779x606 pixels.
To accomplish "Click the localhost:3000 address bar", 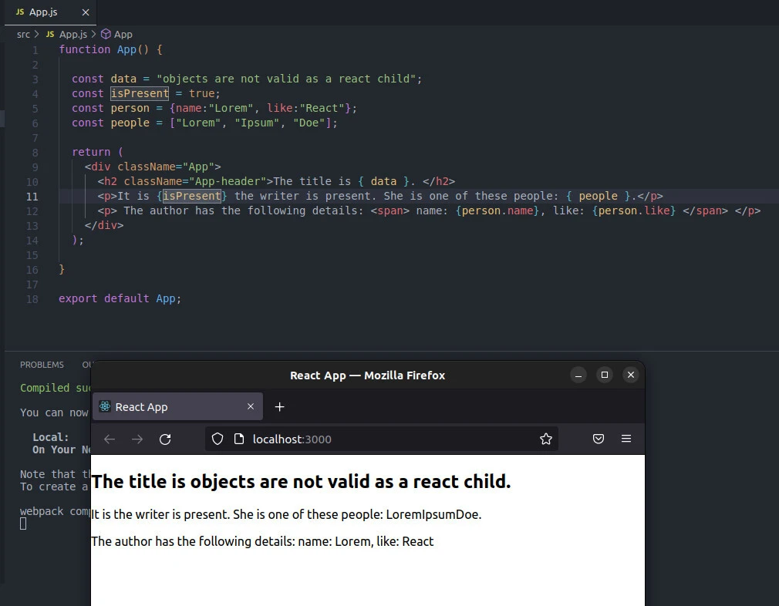I will click(x=386, y=439).
